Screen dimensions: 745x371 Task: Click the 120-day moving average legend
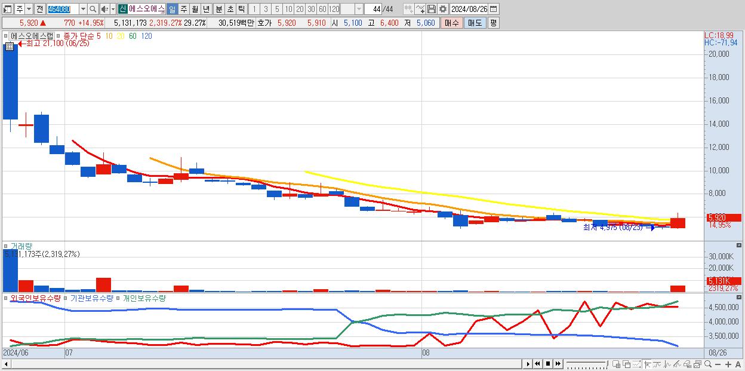[146, 36]
